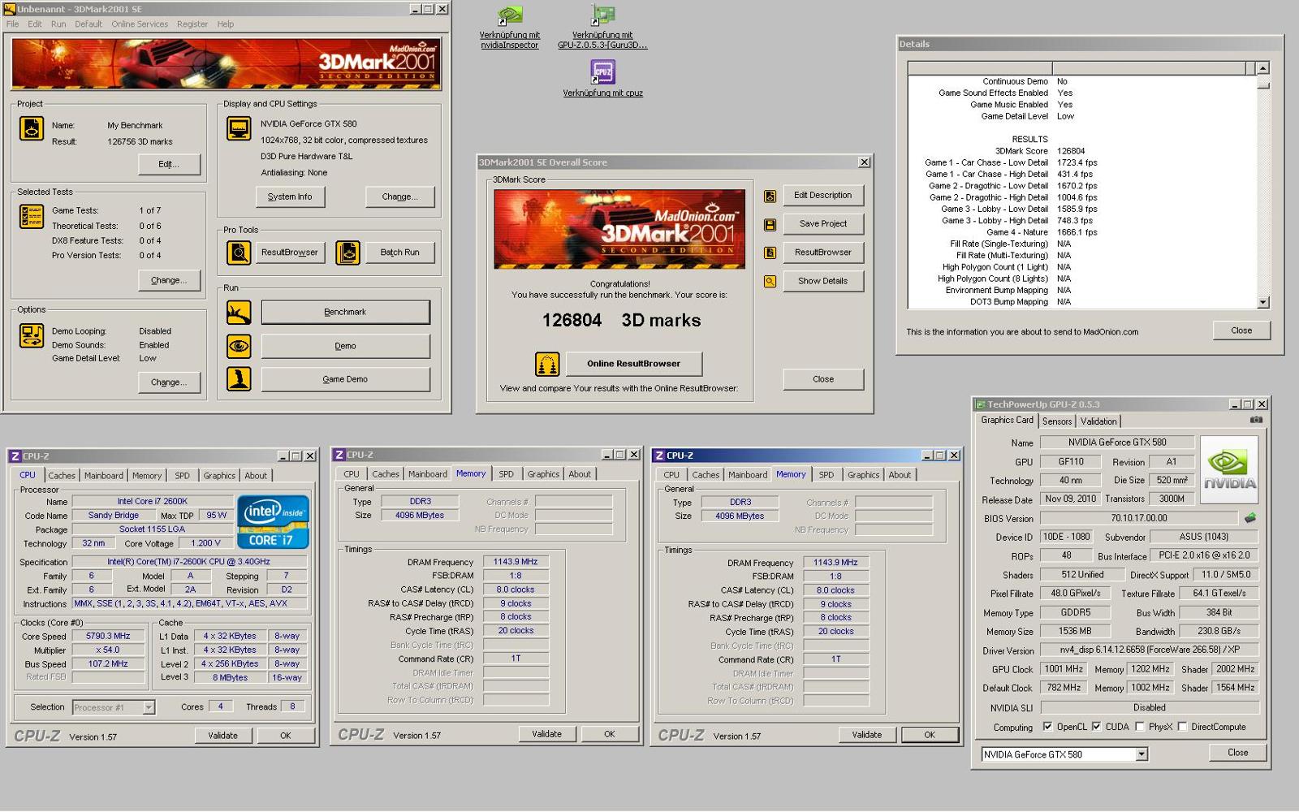Click the 3DMark2001 SE title bar icon
The image size is (1299, 812).
pyautogui.click(x=10, y=9)
